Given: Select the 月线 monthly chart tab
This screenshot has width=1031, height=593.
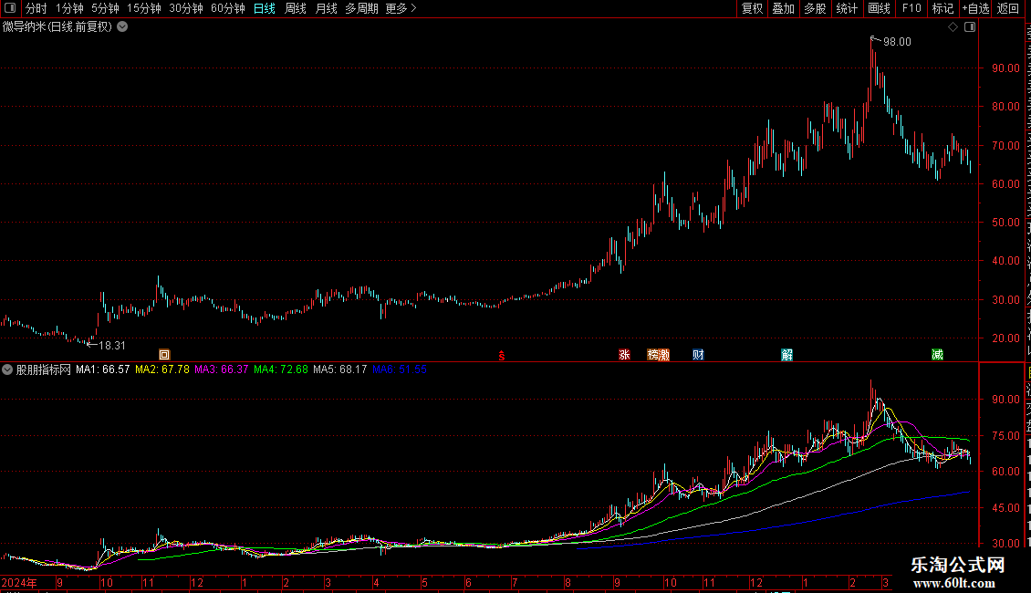Looking at the screenshot, I should coord(326,8).
